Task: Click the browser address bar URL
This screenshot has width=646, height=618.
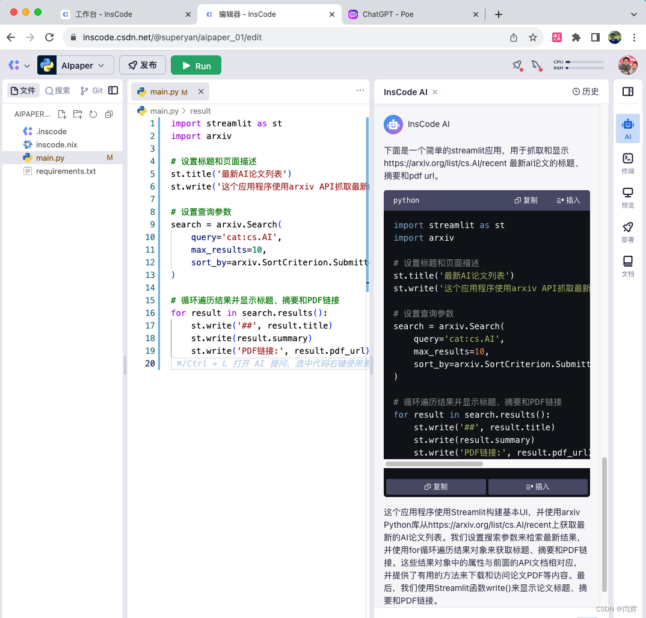Action: pyautogui.click(x=172, y=37)
